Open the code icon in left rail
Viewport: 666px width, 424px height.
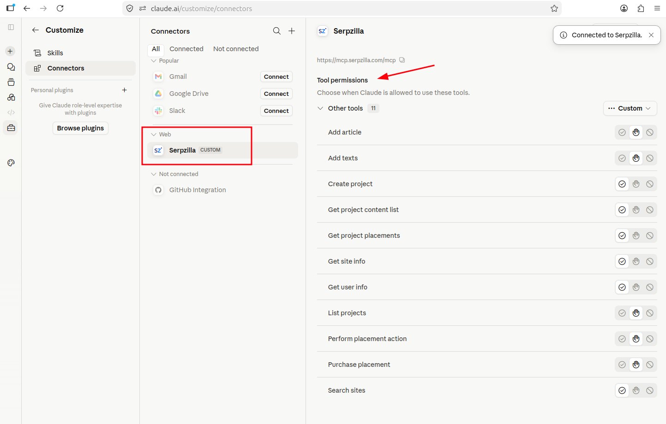(x=11, y=112)
